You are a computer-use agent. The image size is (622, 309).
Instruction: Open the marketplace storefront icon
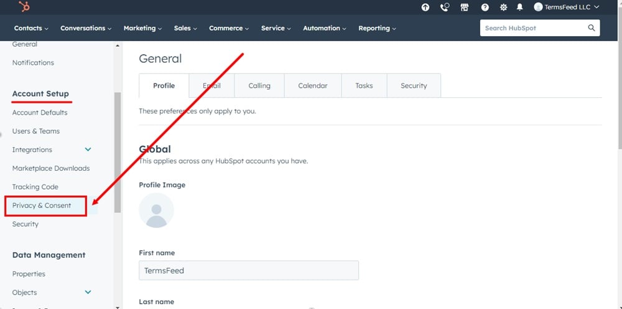point(465,7)
